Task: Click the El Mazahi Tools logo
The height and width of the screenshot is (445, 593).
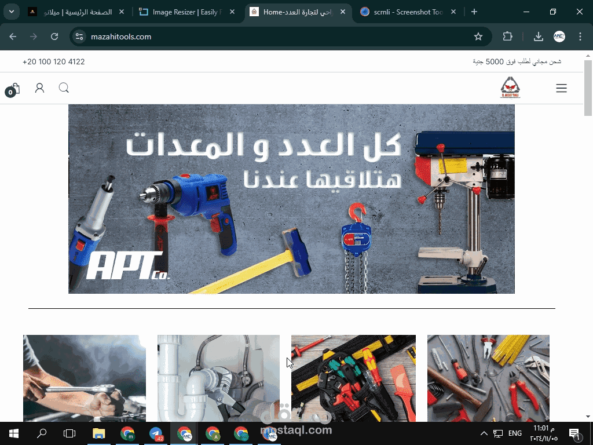Action: [510, 87]
